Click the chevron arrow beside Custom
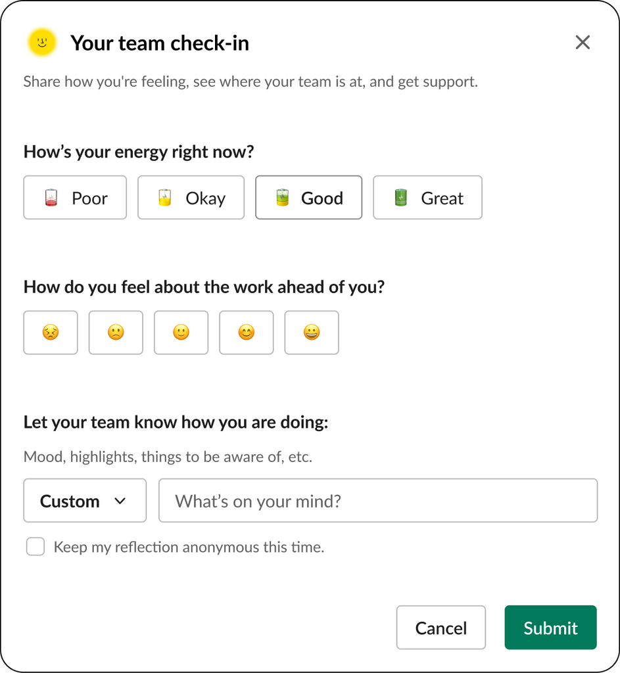 [x=120, y=501]
